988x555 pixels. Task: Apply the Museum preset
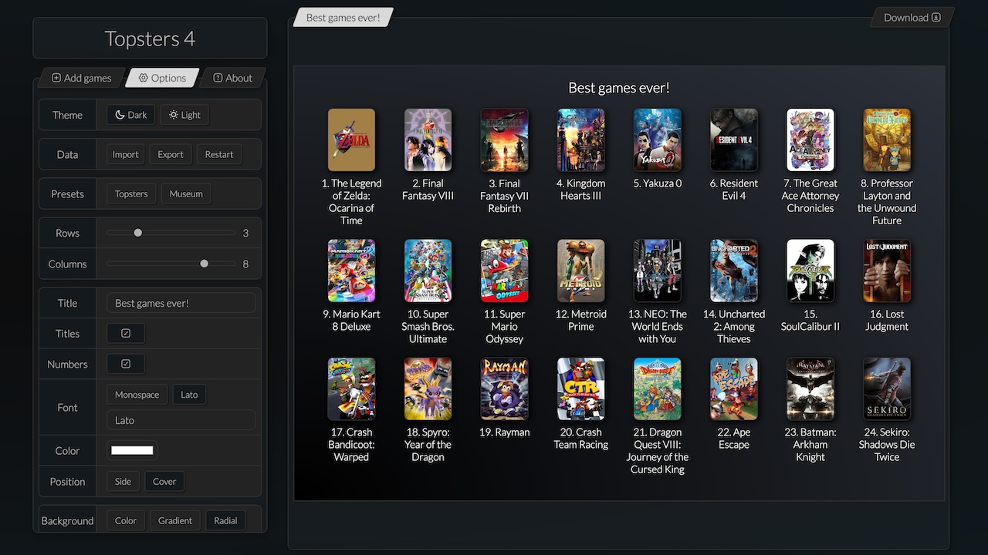186,193
